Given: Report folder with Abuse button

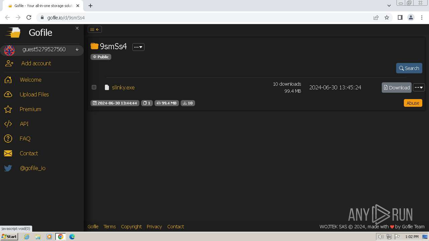Looking at the screenshot, I should 413,103.
